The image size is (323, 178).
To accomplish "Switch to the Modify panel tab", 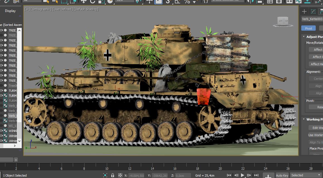I will click(x=313, y=11).
